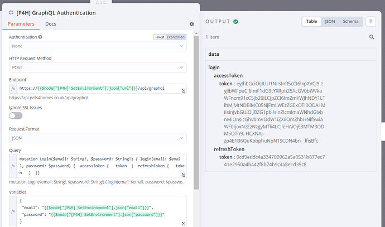
Task: Toggle Ignore SSL Issues switch
Action: pos(16,115)
